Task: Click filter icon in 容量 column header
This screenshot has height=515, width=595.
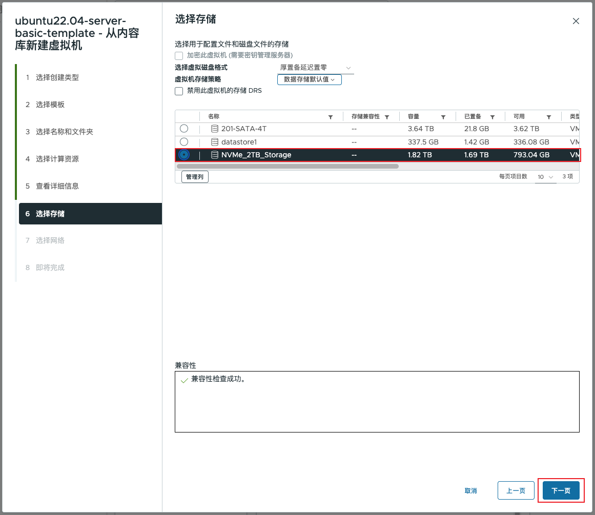Action: pyautogui.click(x=443, y=117)
